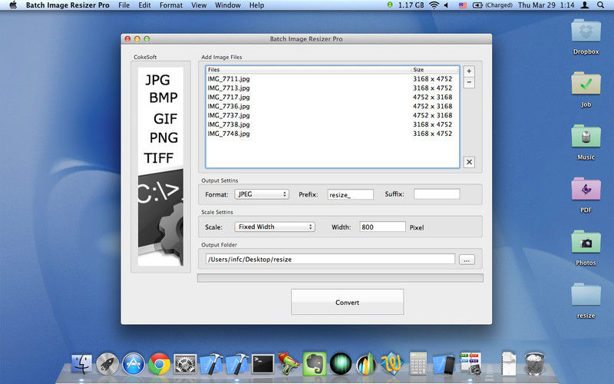Screen dimensions: 614x384
Task: Select the Music folder on the desktop
Action: [586, 142]
